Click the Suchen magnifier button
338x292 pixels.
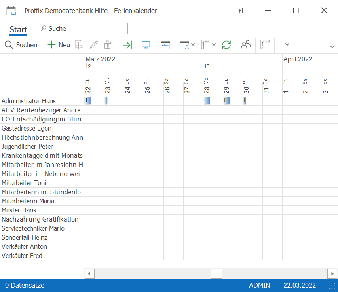(21, 45)
